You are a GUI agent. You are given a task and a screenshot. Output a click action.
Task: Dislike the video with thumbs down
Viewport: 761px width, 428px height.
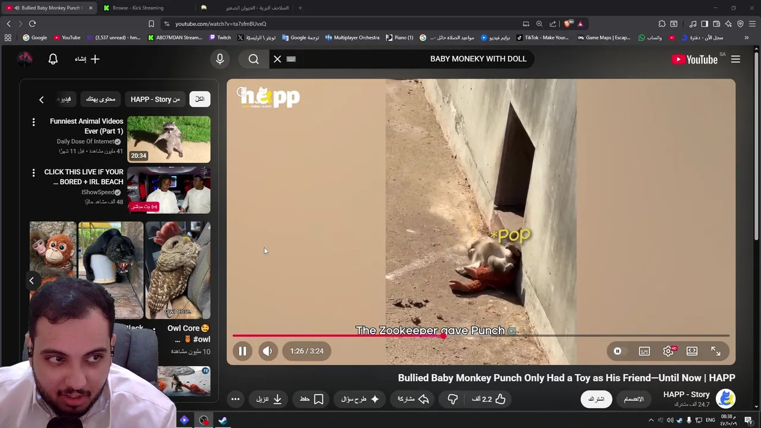[x=452, y=399]
